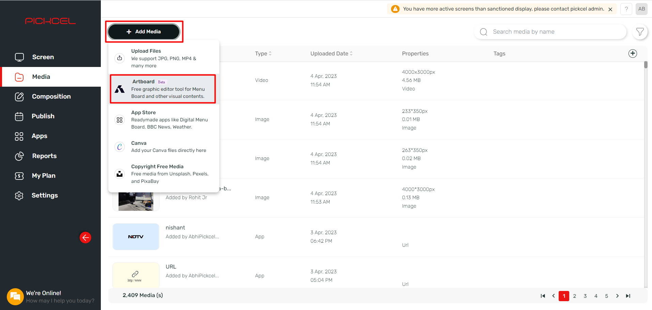The width and height of the screenshot is (652, 310).
Task: Click the Tags column header
Action: coord(499,53)
